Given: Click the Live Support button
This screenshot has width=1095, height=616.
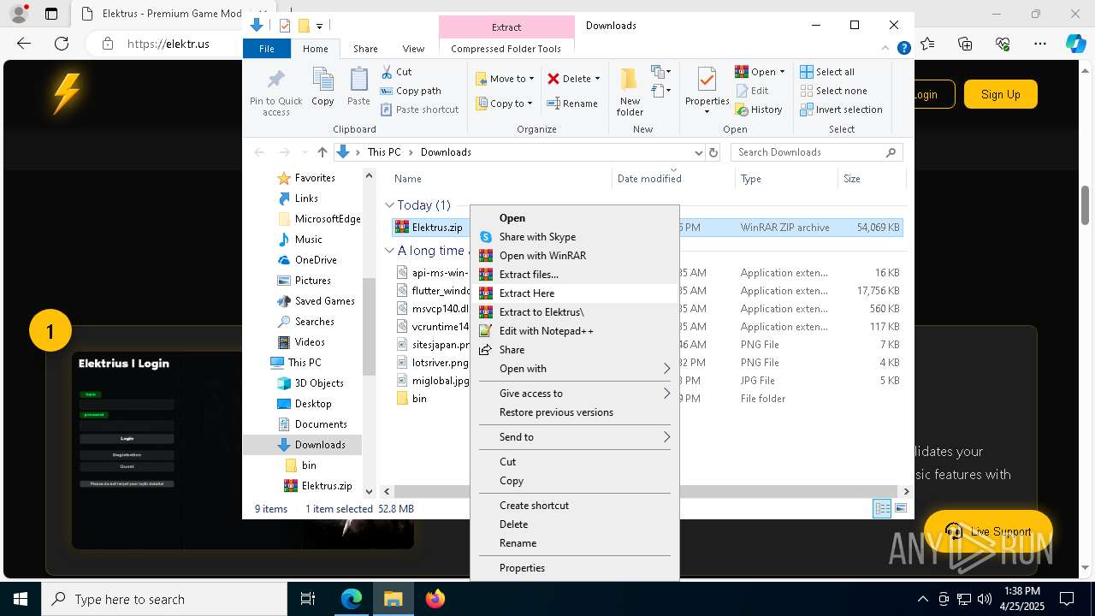Looking at the screenshot, I should tap(988, 531).
